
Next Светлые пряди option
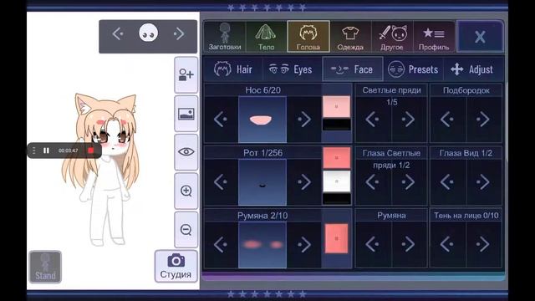pyautogui.click(x=409, y=120)
